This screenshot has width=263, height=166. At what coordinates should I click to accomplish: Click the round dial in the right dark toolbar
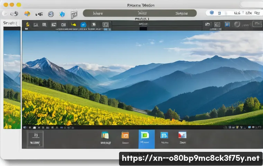(237, 24)
